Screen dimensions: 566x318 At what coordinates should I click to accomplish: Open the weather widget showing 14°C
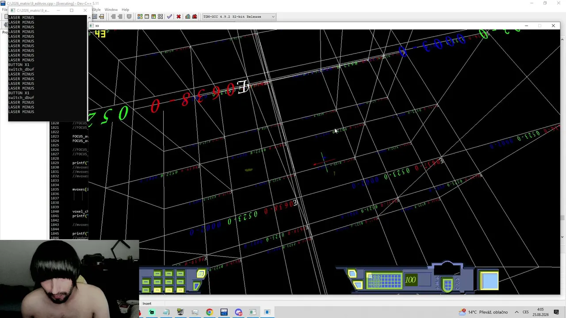click(483, 312)
